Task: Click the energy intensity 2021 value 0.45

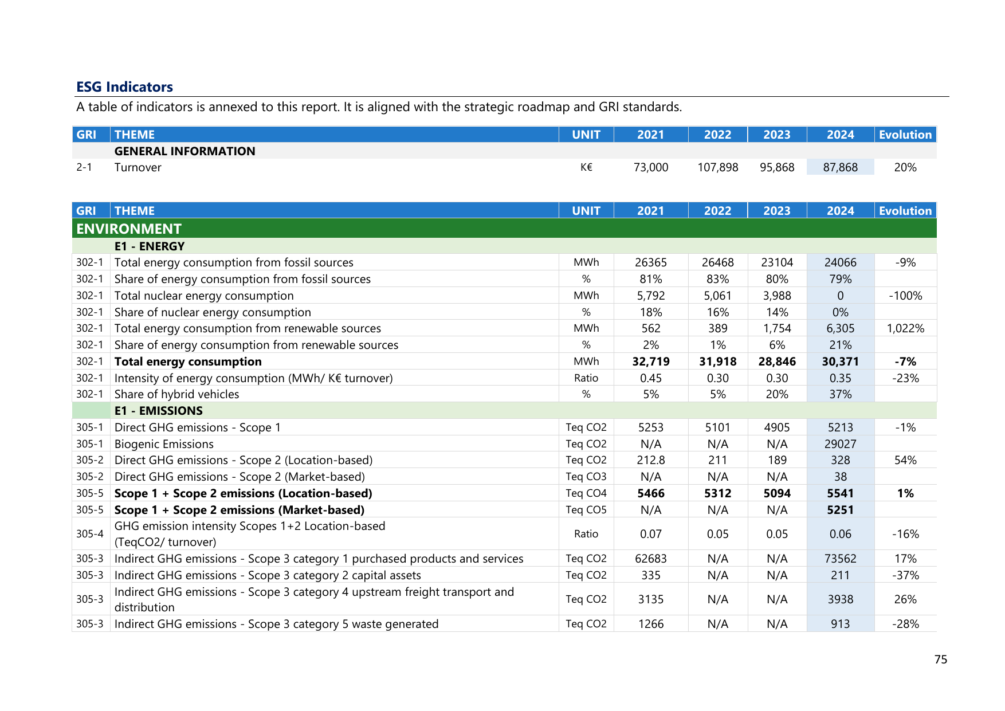Action: point(651,378)
